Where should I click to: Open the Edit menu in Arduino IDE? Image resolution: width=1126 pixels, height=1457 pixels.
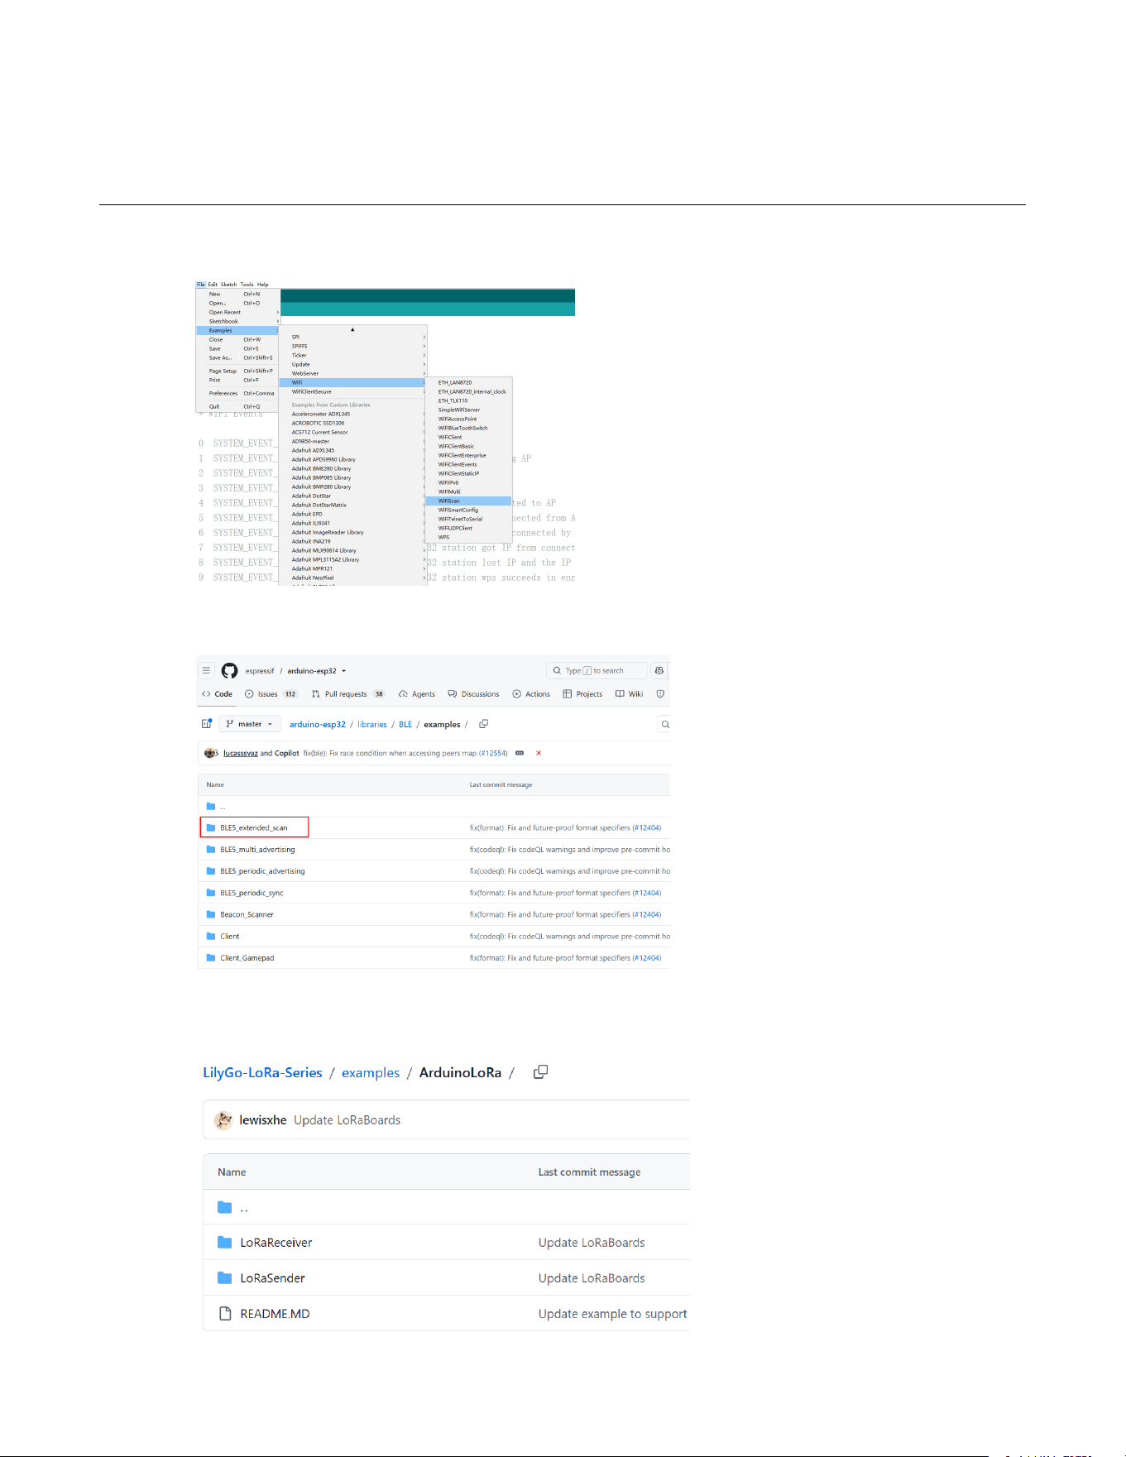(213, 284)
